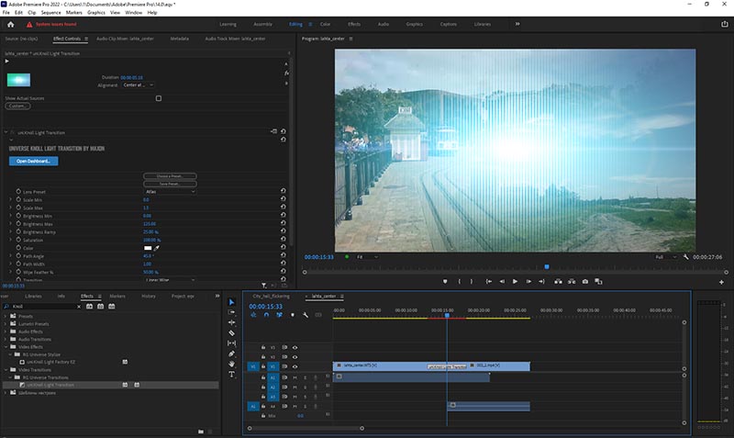734x438 pixels.
Task: Open City_hall_flickering sequence tab
Action: [271, 296]
